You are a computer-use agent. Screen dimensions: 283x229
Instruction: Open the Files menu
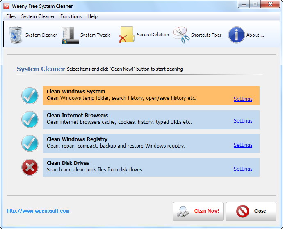pyautogui.click(x=11, y=16)
